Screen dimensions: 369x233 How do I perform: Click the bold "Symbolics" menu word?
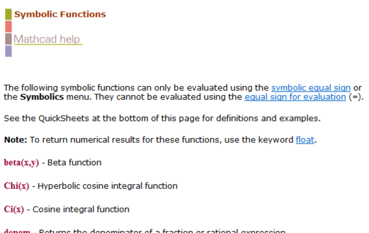42,97
